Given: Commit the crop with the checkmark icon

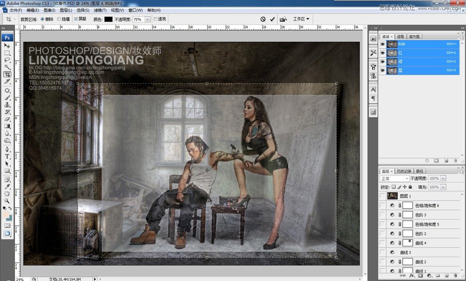Looking at the screenshot, I should [272, 19].
